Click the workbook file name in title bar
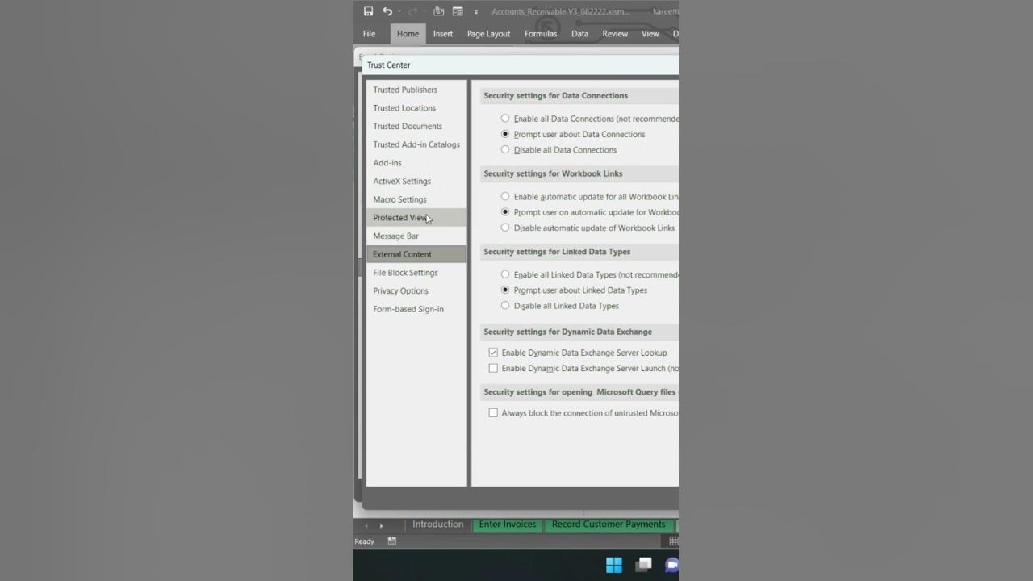 (x=561, y=11)
